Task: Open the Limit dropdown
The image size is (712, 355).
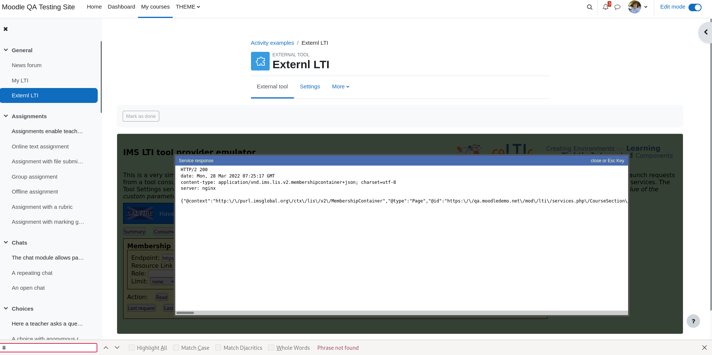Action: coord(162,282)
